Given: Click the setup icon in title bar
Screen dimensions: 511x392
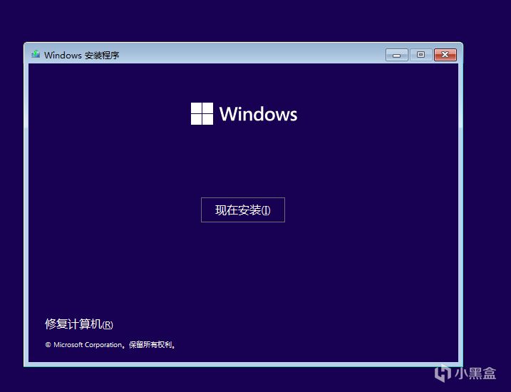Looking at the screenshot, I should pos(36,54).
